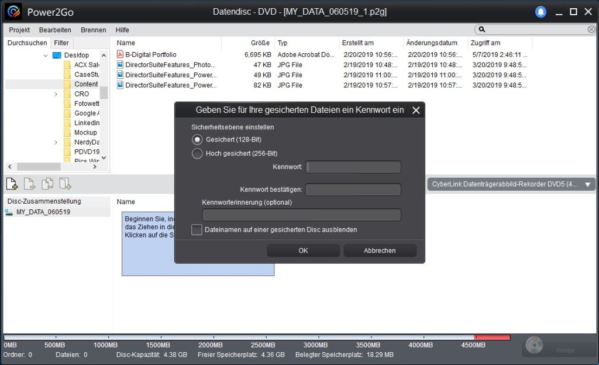Click Abbrechen to cancel the dialog
The width and height of the screenshot is (599, 365).
point(380,250)
